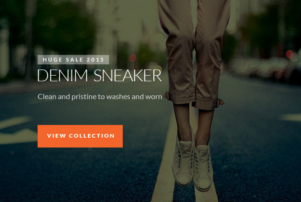The image size is (301, 202).
Task: Click the blurred dark tree at top left
Action: click(x=63, y=27)
